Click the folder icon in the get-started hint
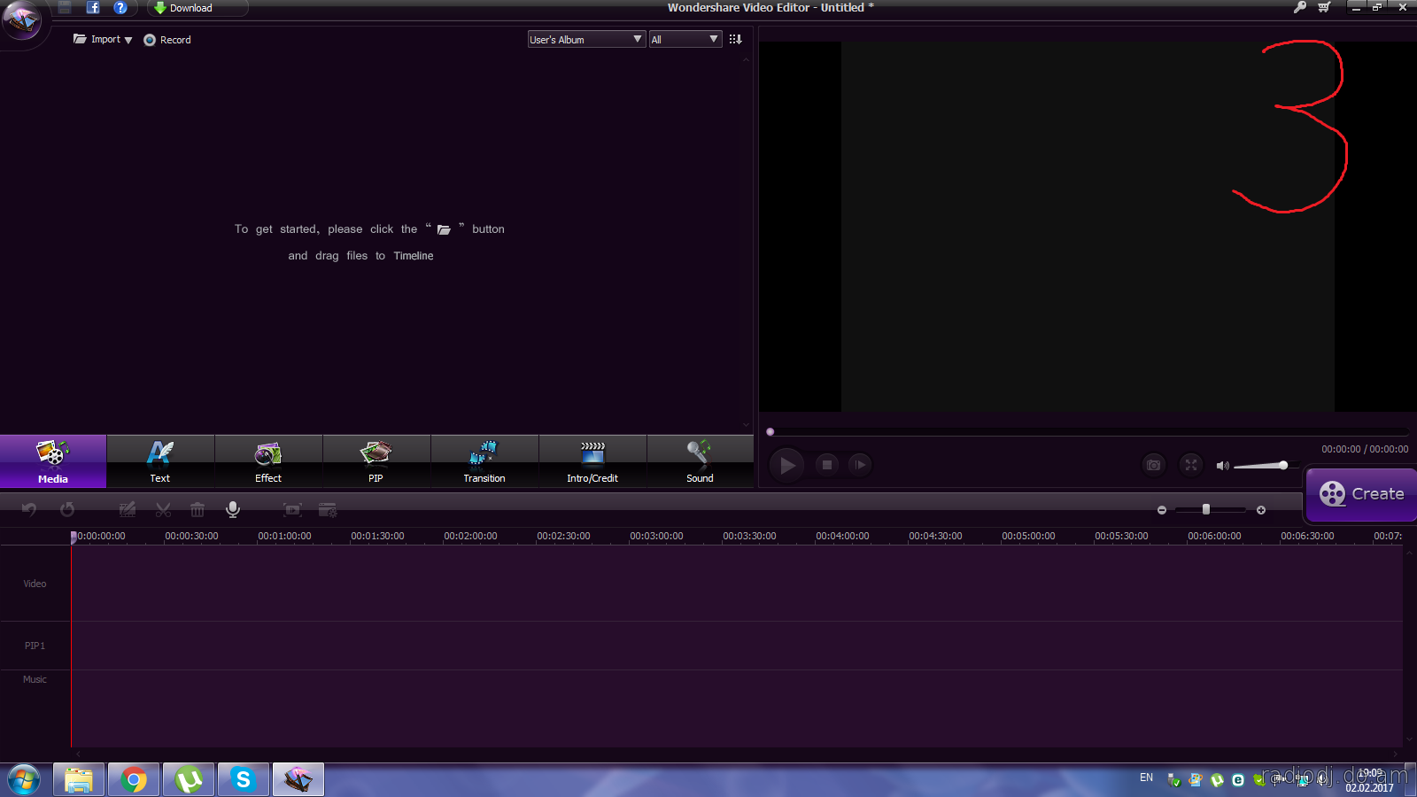The image size is (1417, 797). (444, 229)
